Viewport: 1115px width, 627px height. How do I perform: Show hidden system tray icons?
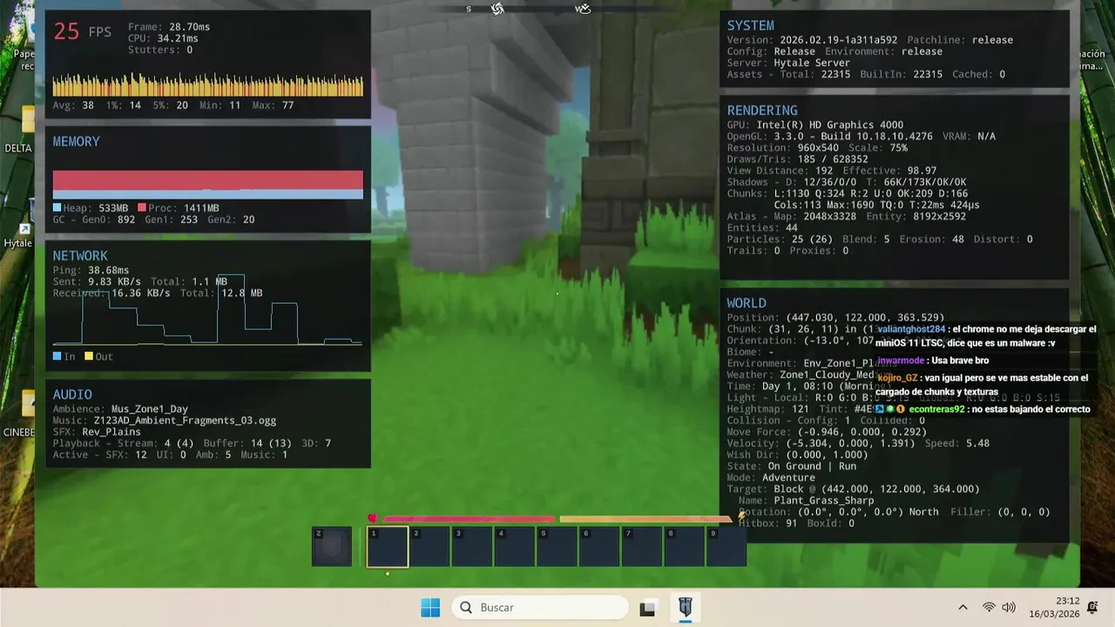point(963,608)
